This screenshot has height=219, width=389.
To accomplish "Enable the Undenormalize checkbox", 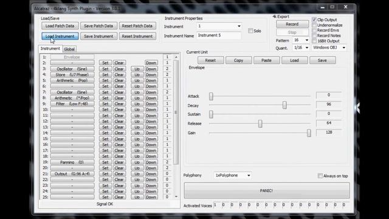I will (x=314, y=25).
